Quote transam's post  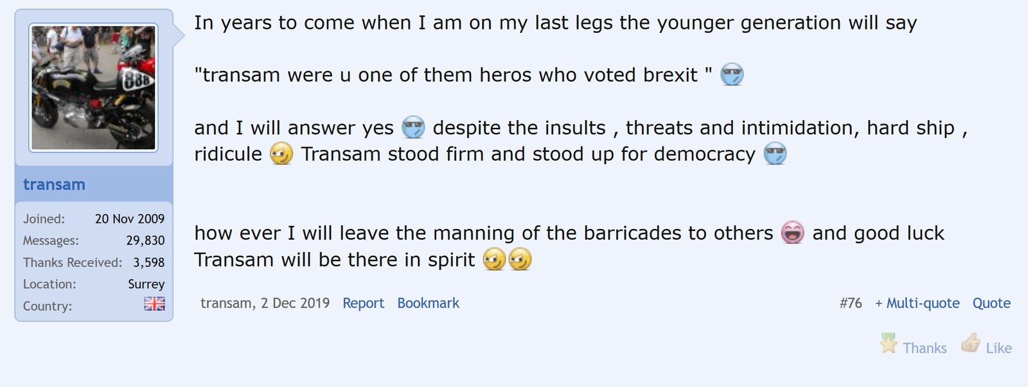point(991,303)
